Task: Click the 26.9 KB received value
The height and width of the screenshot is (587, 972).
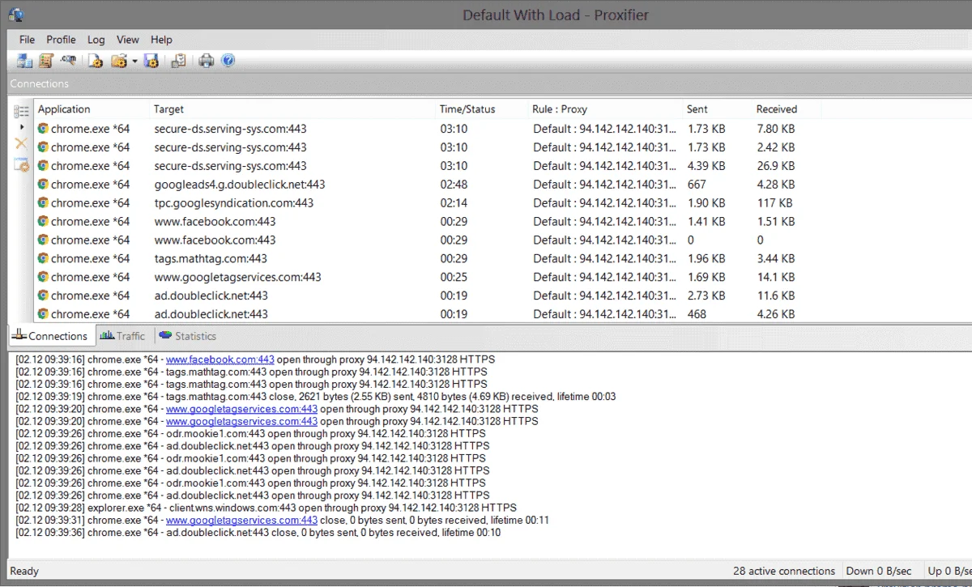Action: click(x=776, y=166)
